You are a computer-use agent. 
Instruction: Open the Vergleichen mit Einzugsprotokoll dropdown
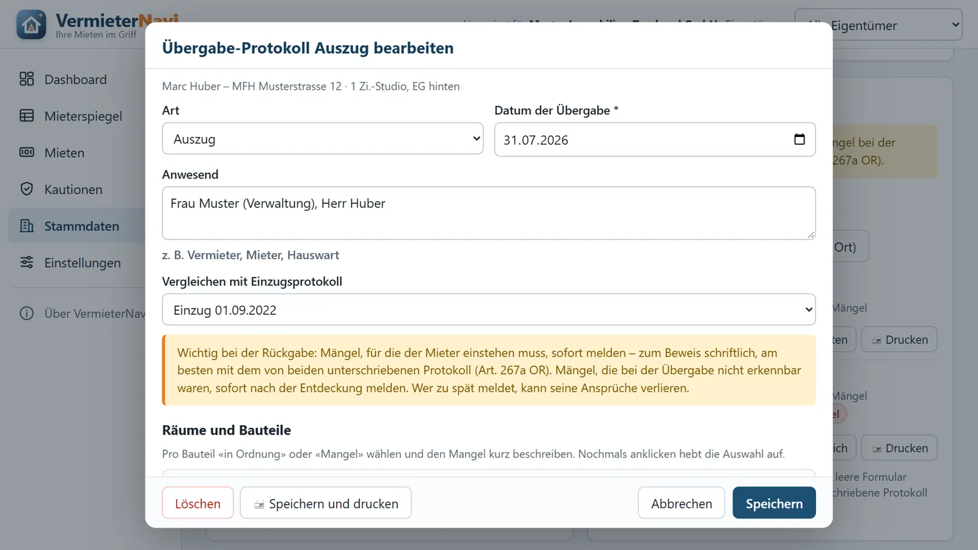(489, 310)
